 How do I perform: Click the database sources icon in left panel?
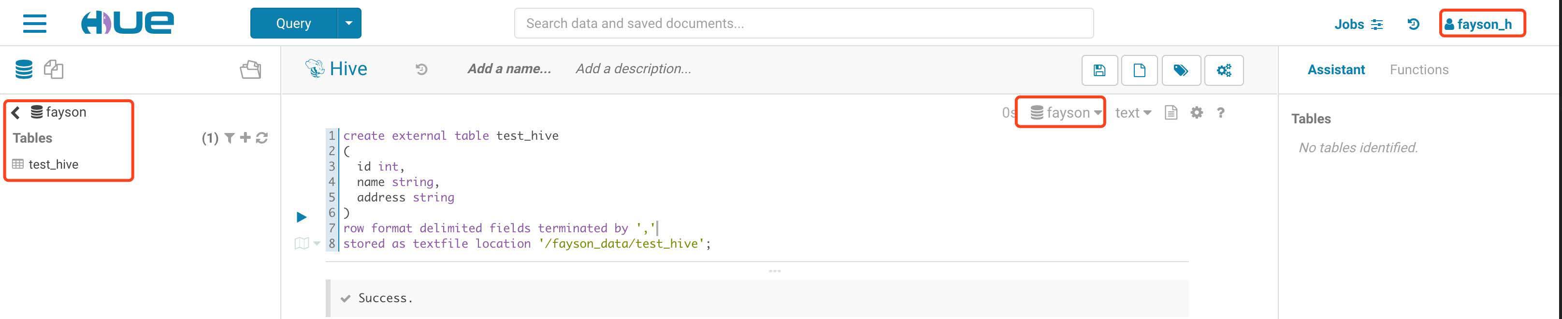point(24,69)
